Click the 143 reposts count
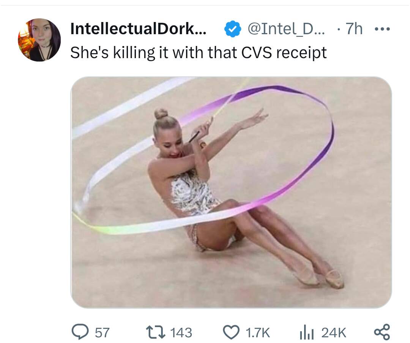 [181, 333]
